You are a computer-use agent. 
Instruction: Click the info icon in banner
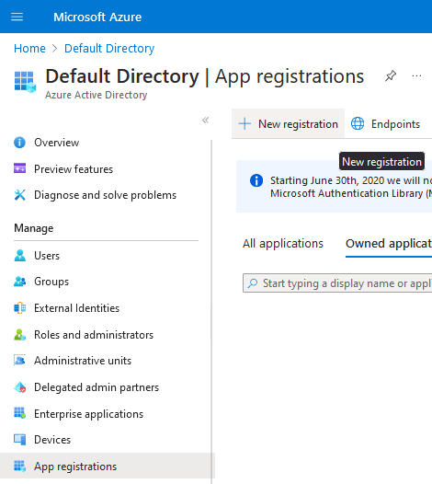tap(256, 180)
